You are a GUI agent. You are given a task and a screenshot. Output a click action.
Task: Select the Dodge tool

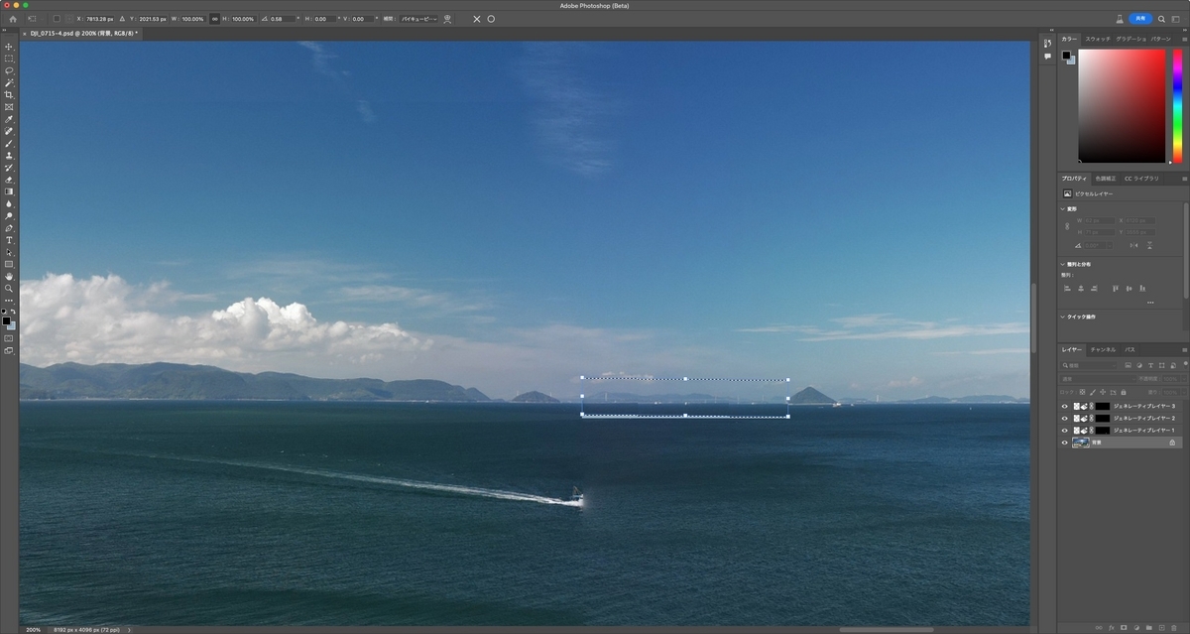(9, 215)
